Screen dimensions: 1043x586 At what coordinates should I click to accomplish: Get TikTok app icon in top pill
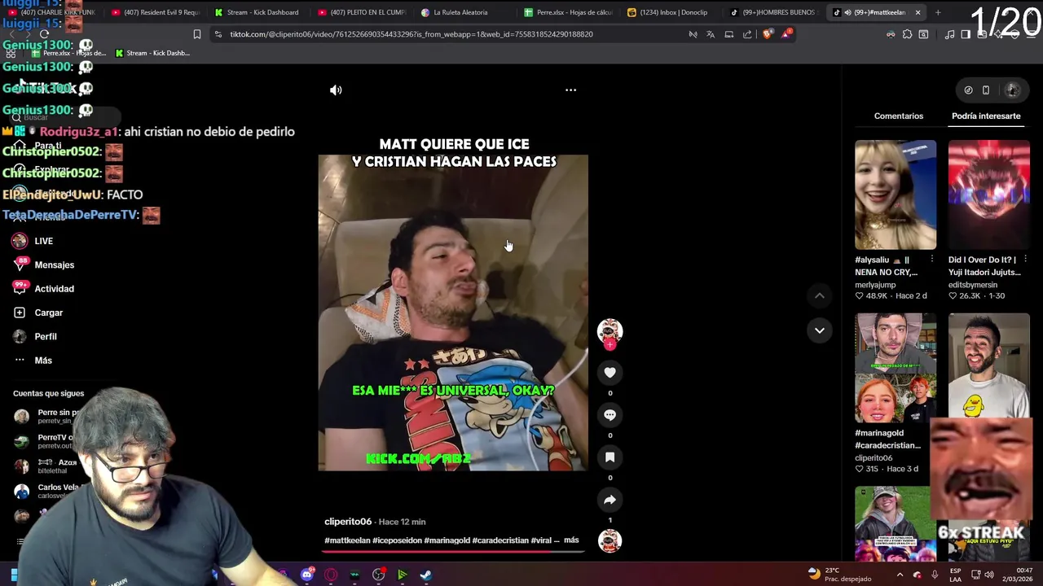968,90
